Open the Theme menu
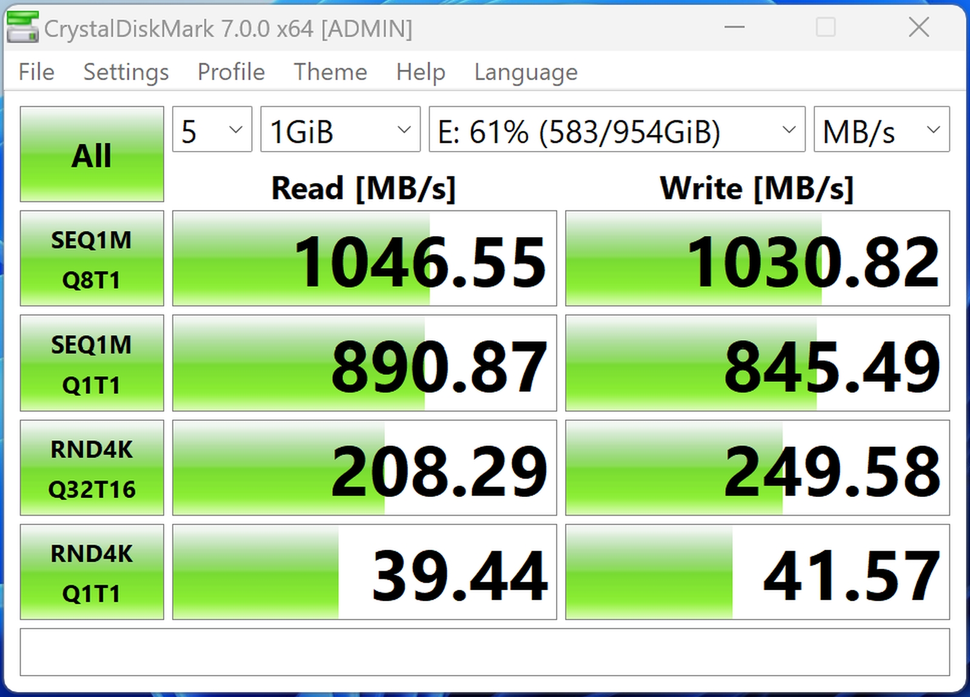Image resolution: width=970 pixels, height=697 pixels. [330, 72]
